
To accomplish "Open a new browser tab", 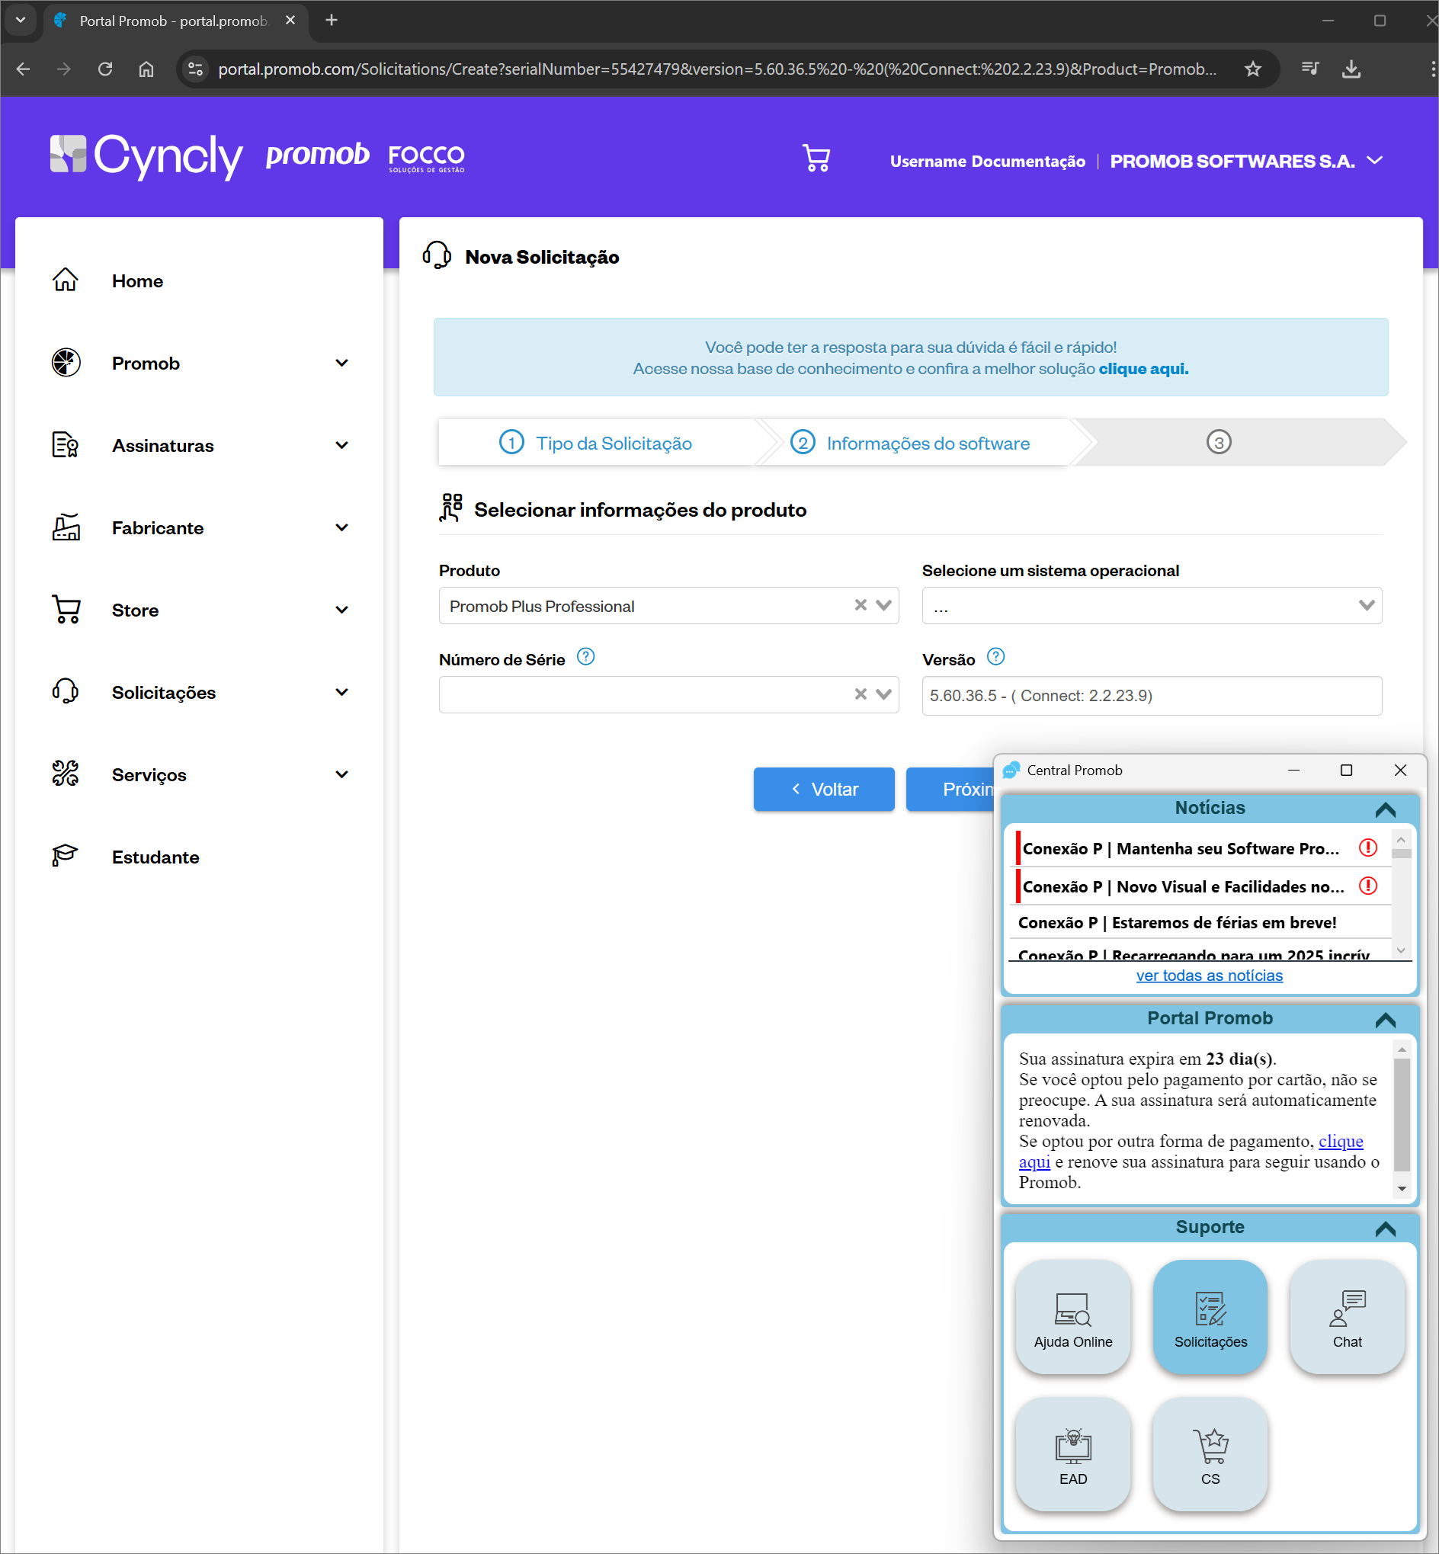I will (332, 21).
